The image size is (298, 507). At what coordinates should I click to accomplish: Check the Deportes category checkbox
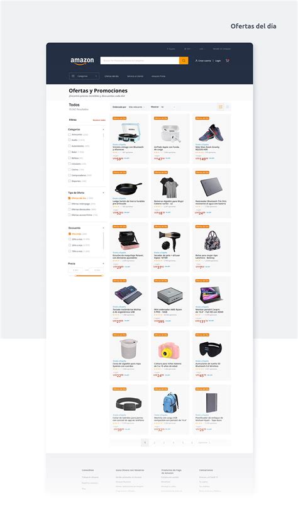[x=70, y=181]
